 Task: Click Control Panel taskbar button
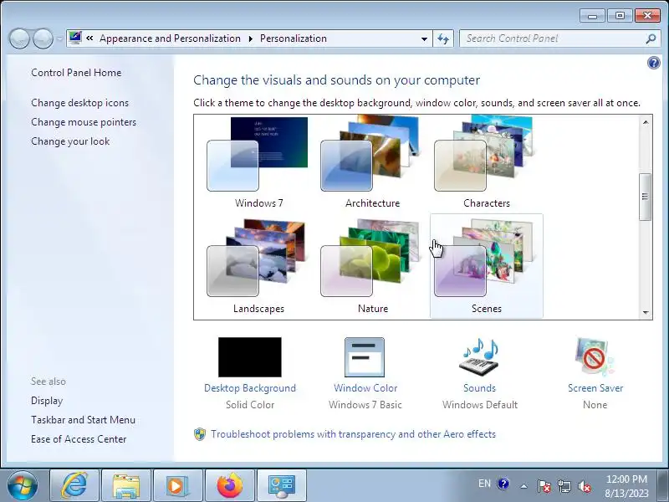[x=282, y=485]
